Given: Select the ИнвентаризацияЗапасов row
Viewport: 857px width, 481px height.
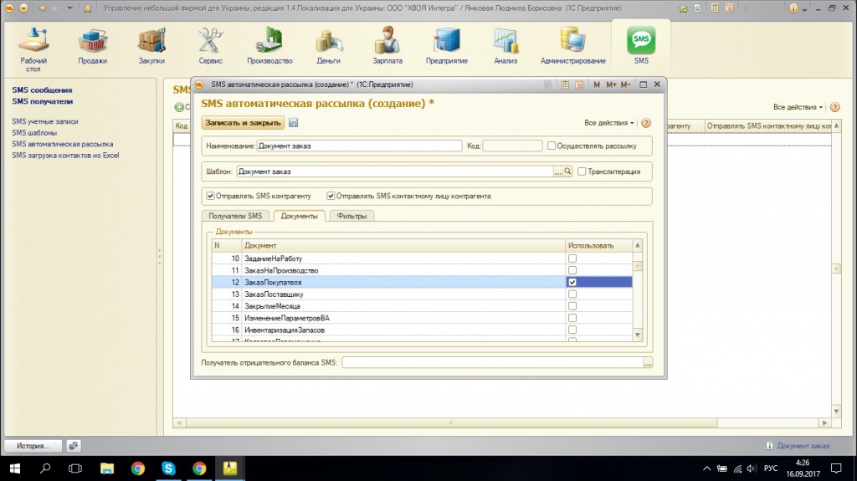Looking at the screenshot, I should click(422, 330).
